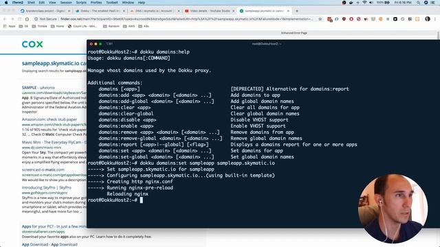
Task: Open the Count Life bookmark
Action: (82, 26)
